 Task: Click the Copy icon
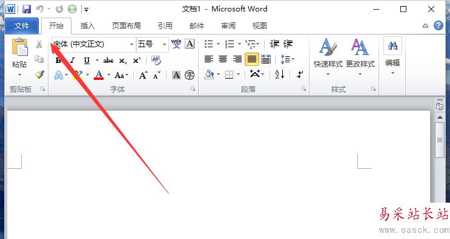[39, 59]
